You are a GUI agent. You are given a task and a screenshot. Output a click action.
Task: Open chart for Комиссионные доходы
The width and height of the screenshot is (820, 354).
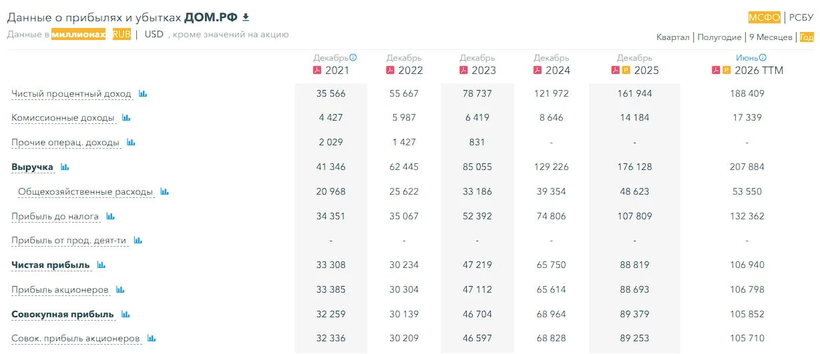pos(126,118)
